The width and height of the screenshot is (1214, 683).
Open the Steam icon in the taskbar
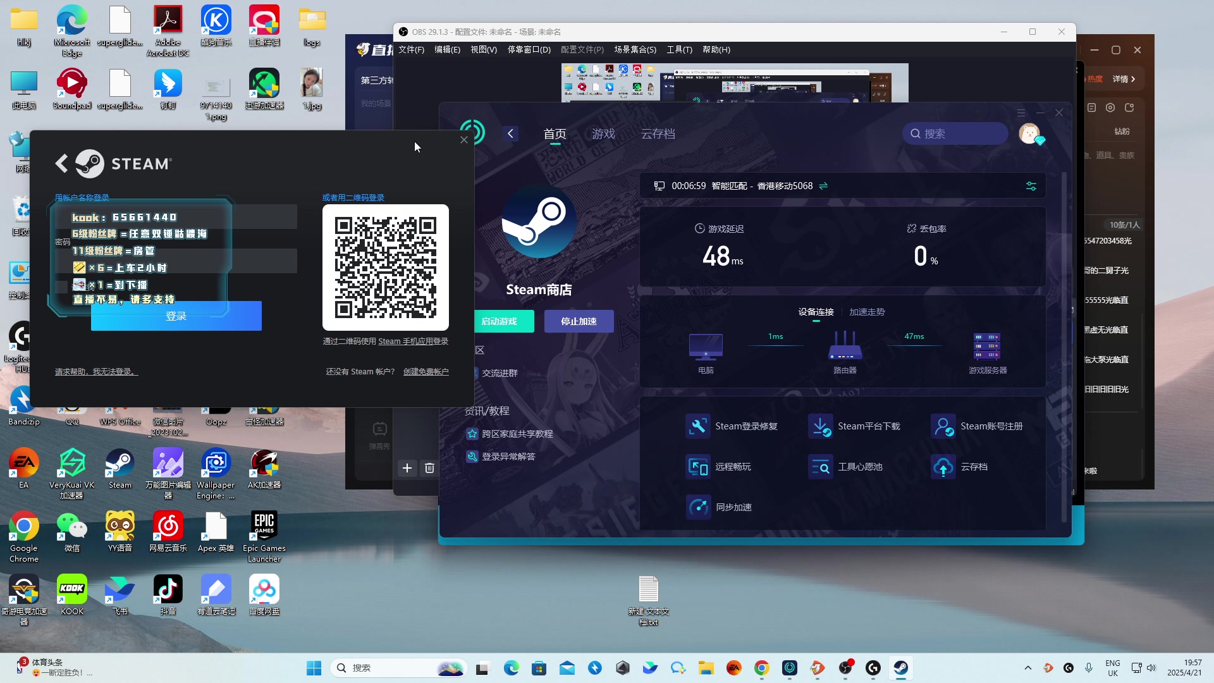click(x=901, y=668)
